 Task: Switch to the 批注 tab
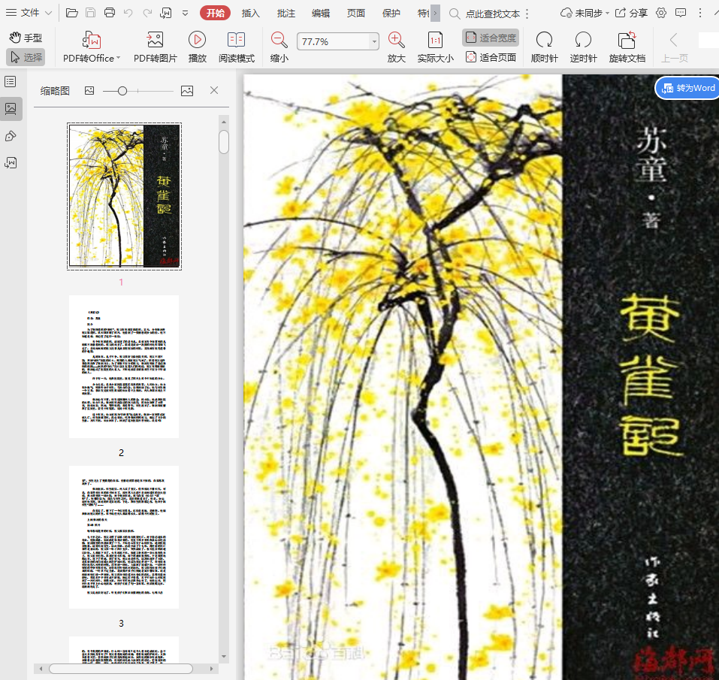(x=285, y=14)
